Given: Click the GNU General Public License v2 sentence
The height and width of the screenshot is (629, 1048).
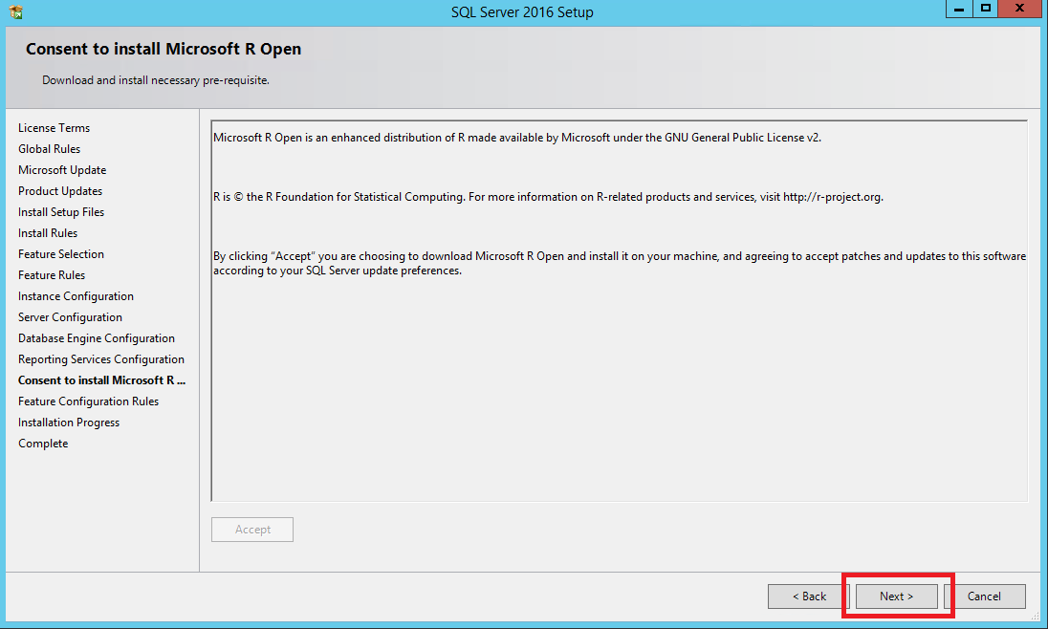Looking at the screenshot, I should pyautogui.click(x=517, y=137).
